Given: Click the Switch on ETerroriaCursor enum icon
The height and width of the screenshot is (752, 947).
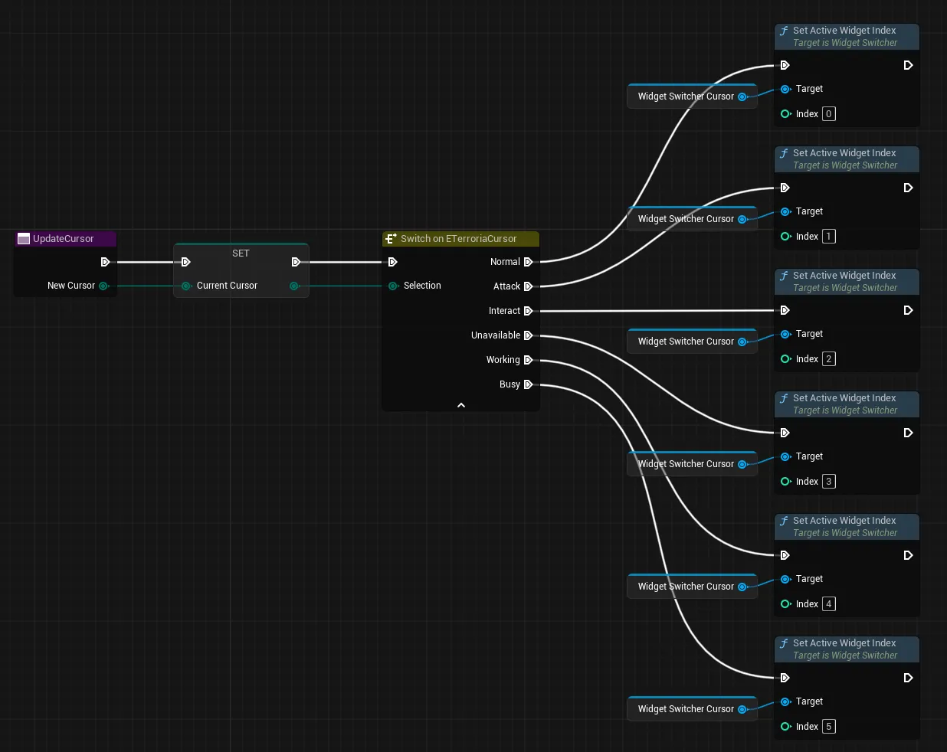Looking at the screenshot, I should coord(391,239).
